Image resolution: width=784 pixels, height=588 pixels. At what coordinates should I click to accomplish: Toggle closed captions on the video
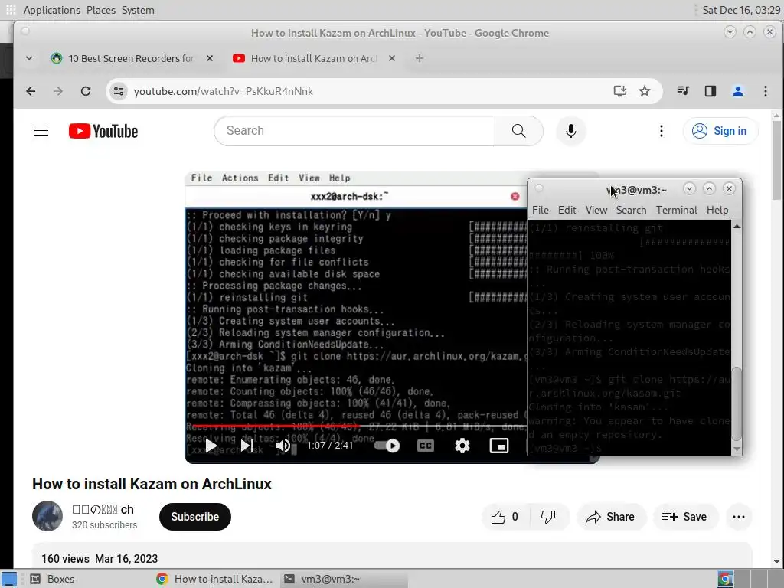(426, 446)
